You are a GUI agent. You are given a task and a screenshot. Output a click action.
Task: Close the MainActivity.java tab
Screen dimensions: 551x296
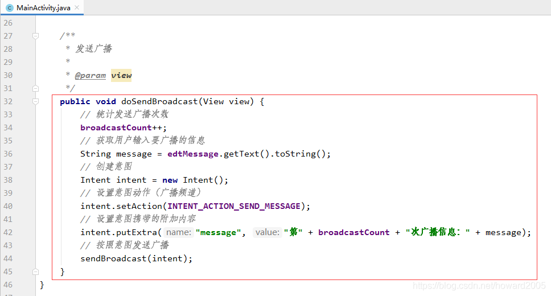click(x=77, y=7)
